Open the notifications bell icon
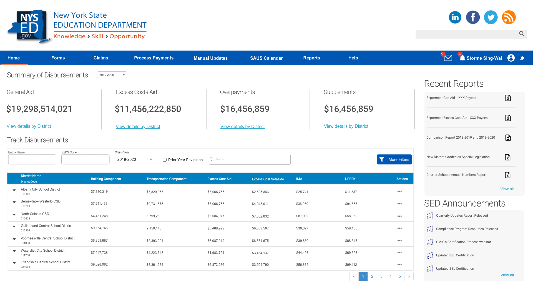 click(x=462, y=58)
